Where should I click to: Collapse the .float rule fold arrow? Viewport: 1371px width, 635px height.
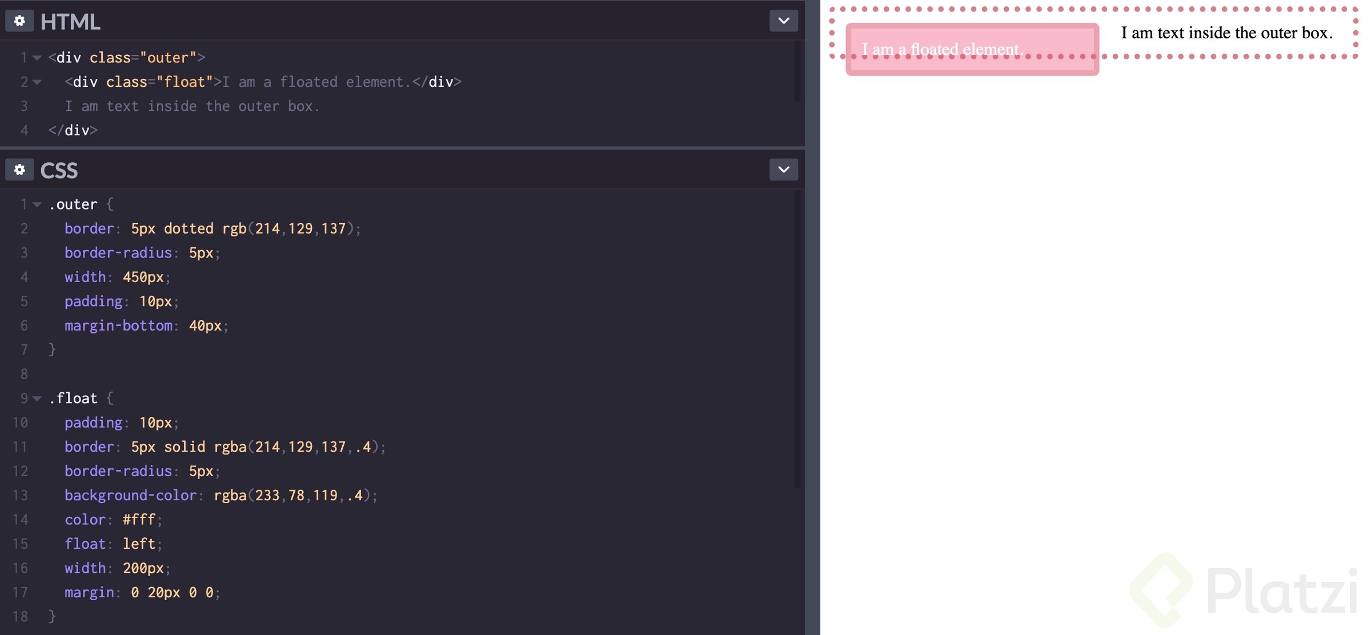point(37,398)
